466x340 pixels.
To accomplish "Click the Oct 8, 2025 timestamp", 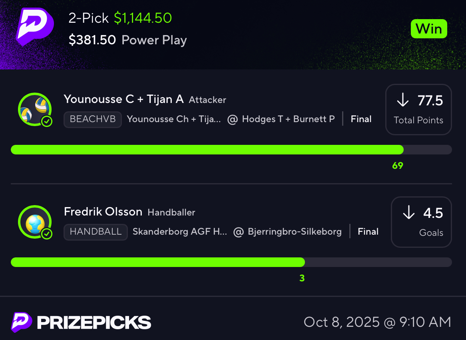I will 377,322.
